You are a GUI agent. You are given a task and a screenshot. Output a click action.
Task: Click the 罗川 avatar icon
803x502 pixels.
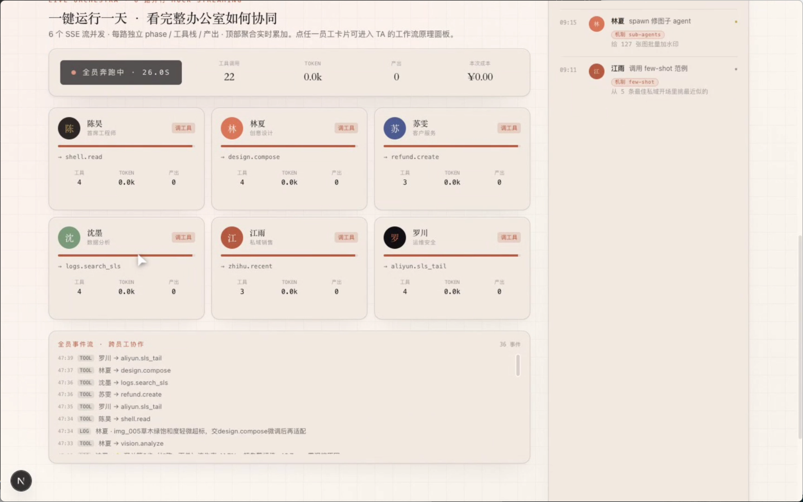click(395, 237)
